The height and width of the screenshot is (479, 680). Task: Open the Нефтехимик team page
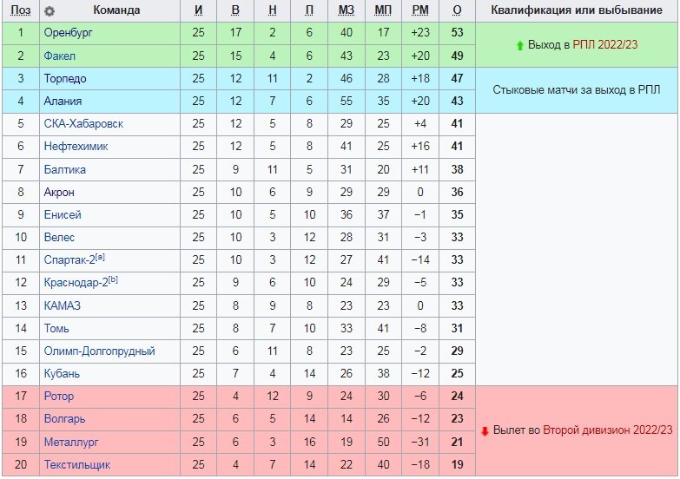[76, 147]
